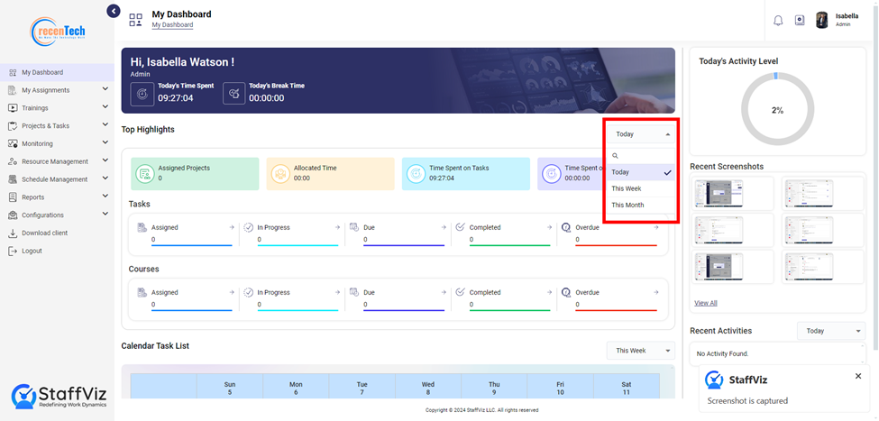The width and height of the screenshot is (879, 421).
Task: Go to My Dashboard in sidebar
Action: coord(57,72)
